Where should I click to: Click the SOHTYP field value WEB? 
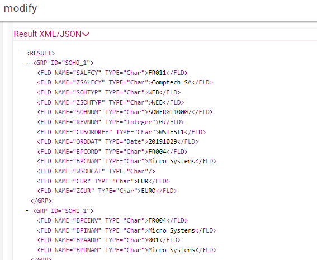pyautogui.click(x=154, y=92)
